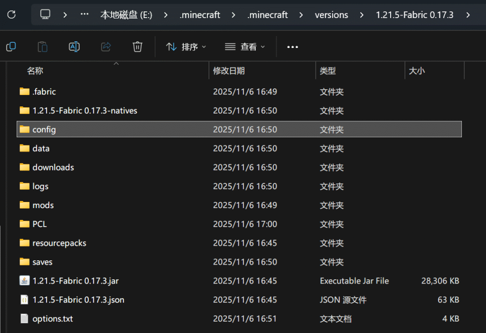486x333 pixels.
Task: Sort by 修改日期 column header
Action: click(229, 71)
